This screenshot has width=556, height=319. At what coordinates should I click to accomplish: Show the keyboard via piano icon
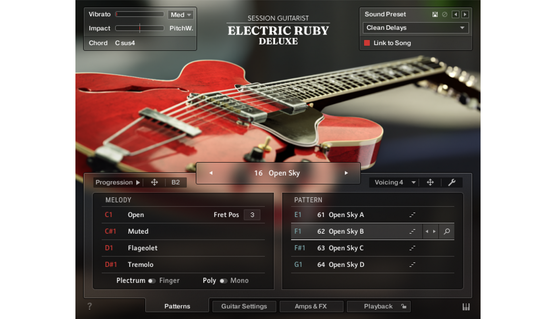[466, 307]
